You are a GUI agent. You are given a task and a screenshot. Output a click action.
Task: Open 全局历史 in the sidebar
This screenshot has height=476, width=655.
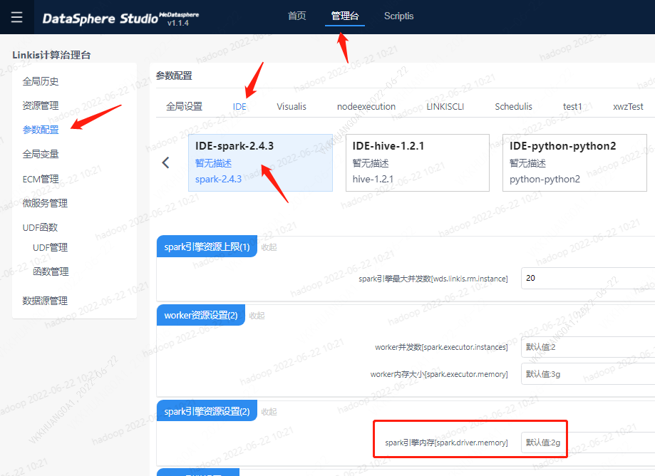point(41,81)
